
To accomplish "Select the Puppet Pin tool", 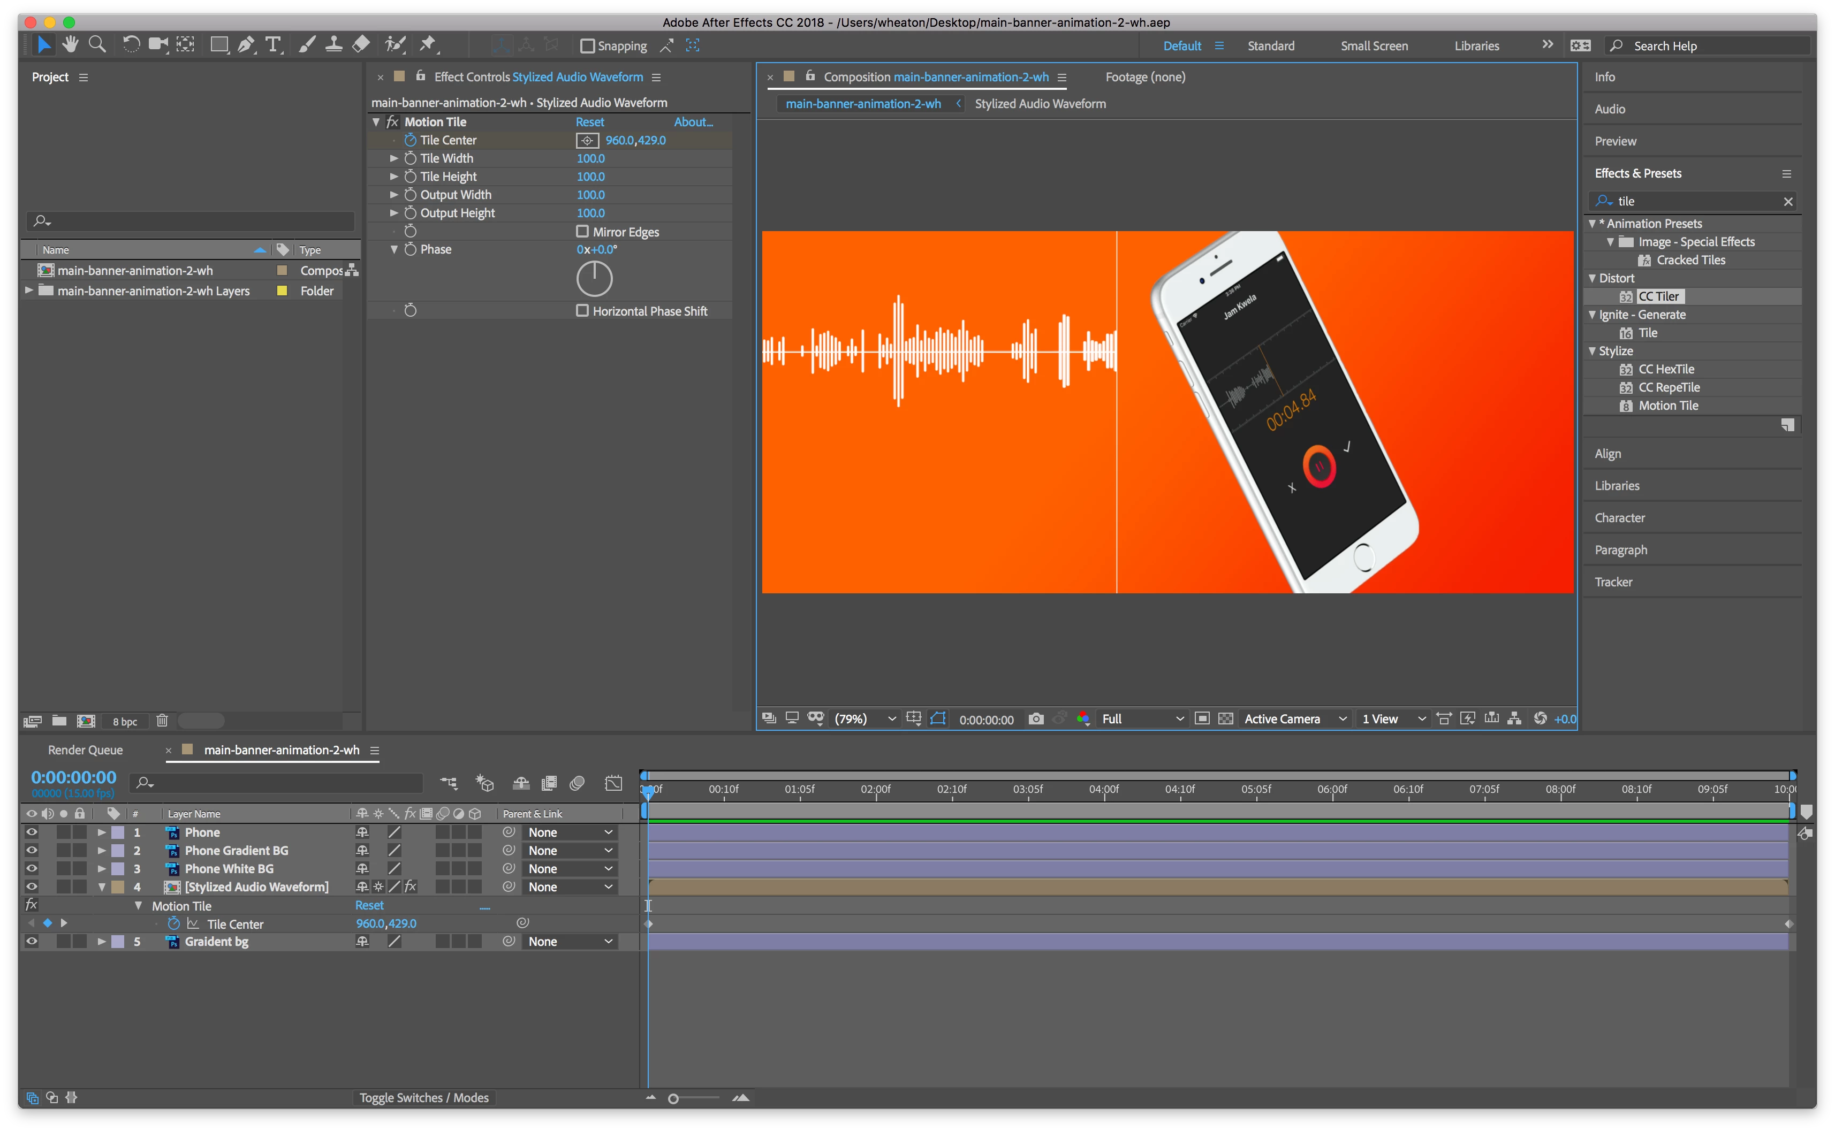I will click(428, 45).
